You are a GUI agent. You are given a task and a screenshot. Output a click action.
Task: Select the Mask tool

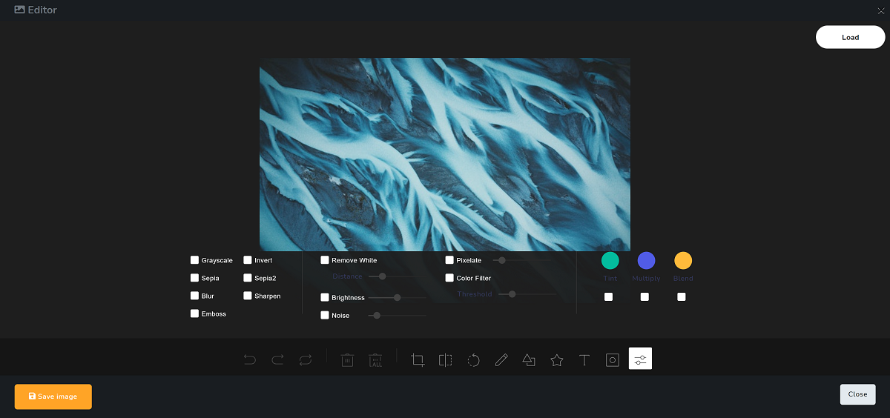click(x=613, y=360)
